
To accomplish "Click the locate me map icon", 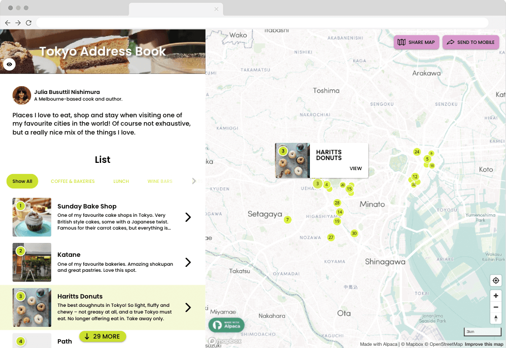I will coord(495,281).
